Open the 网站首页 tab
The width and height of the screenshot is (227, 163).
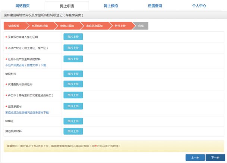tap(22, 6)
